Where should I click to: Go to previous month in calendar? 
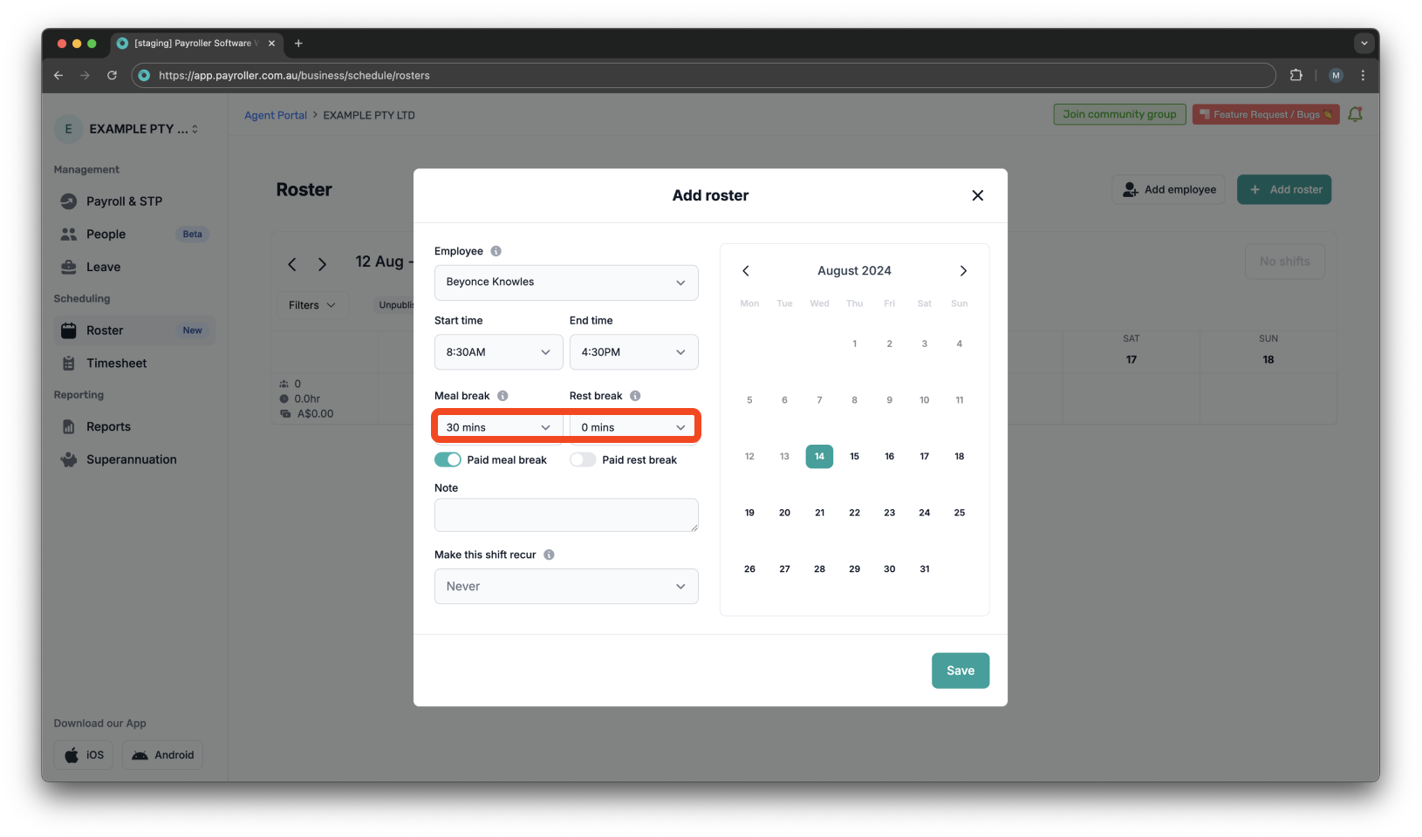746,271
